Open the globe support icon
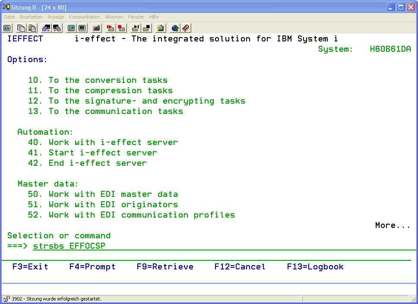The height and width of the screenshot is (304, 418). 175,28
